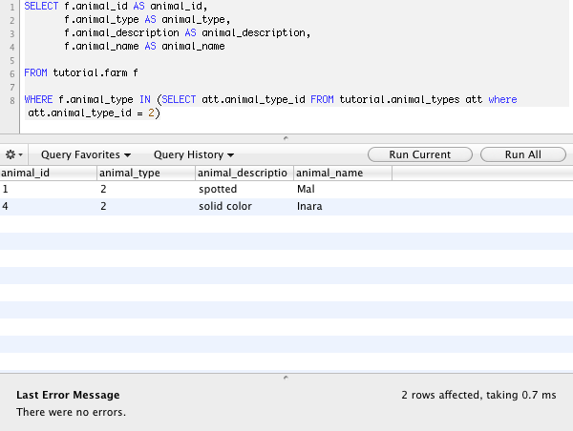573x431 pixels.
Task: Place cursor on the FROM tutorial.farm f line
Action: pyautogui.click(x=81, y=73)
